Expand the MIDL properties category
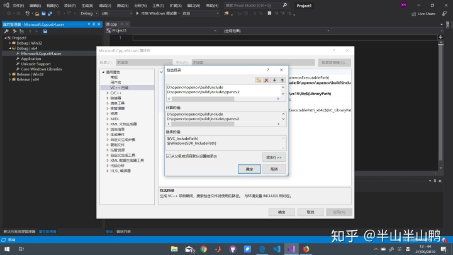The image size is (453, 255). click(108, 119)
